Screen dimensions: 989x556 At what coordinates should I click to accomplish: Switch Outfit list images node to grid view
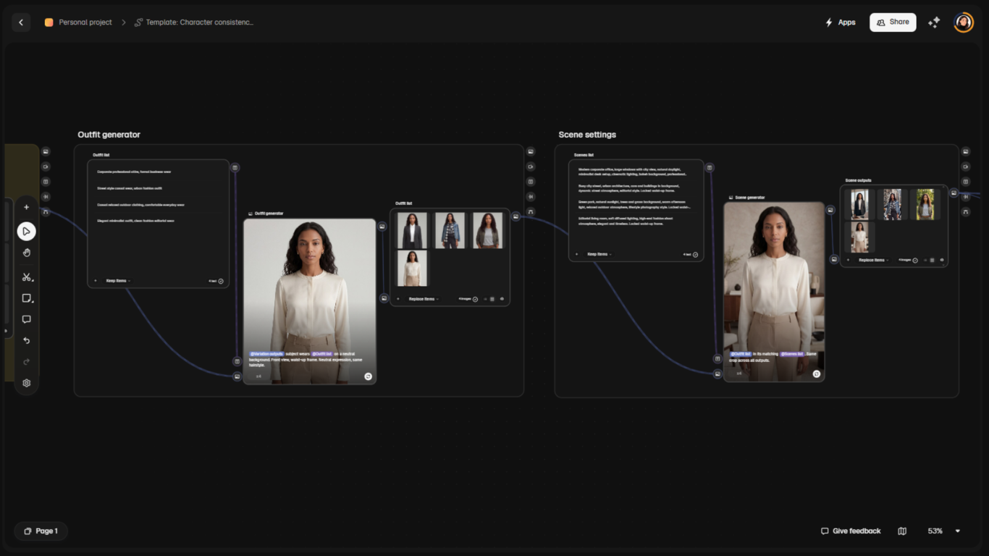pos(492,299)
